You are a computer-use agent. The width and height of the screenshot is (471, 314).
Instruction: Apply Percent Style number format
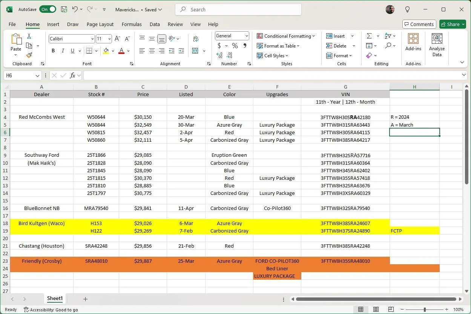[x=235, y=46]
